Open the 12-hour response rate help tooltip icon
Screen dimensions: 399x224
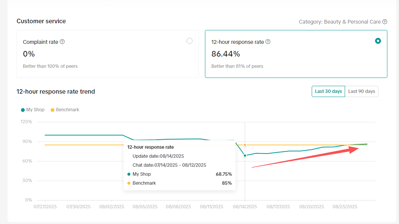click(x=268, y=42)
